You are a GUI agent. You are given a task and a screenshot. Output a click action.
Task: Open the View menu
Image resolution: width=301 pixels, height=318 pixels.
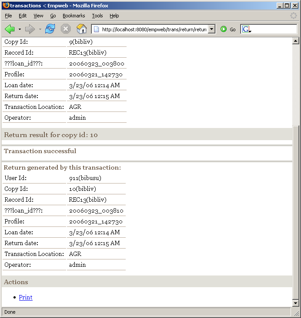(38, 16)
